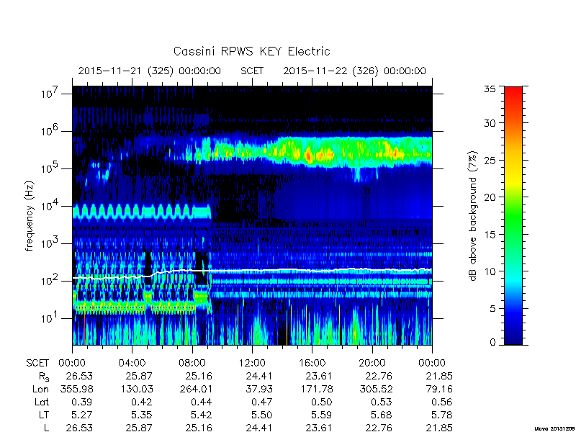The height and width of the screenshot is (432, 576).
Task: Click the 12:00 time tick label
Action: click(x=252, y=363)
